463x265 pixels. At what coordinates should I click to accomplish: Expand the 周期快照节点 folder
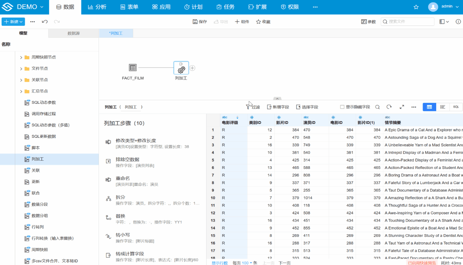(21, 57)
